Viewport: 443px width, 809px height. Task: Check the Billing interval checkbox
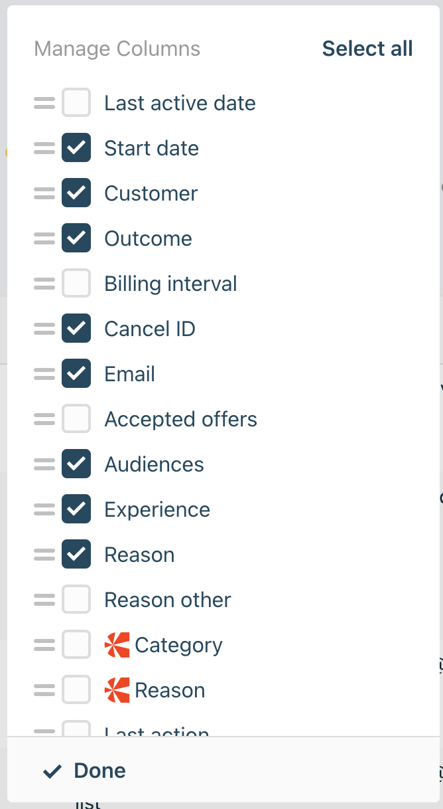point(76,284)
